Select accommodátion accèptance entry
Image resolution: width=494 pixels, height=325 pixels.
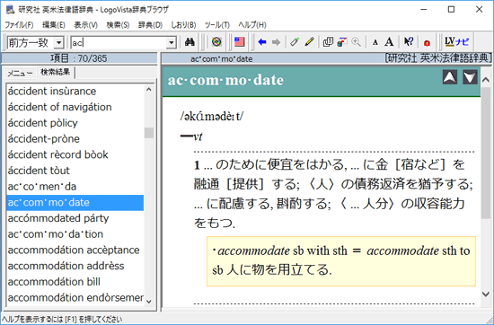tap(75, 250)
